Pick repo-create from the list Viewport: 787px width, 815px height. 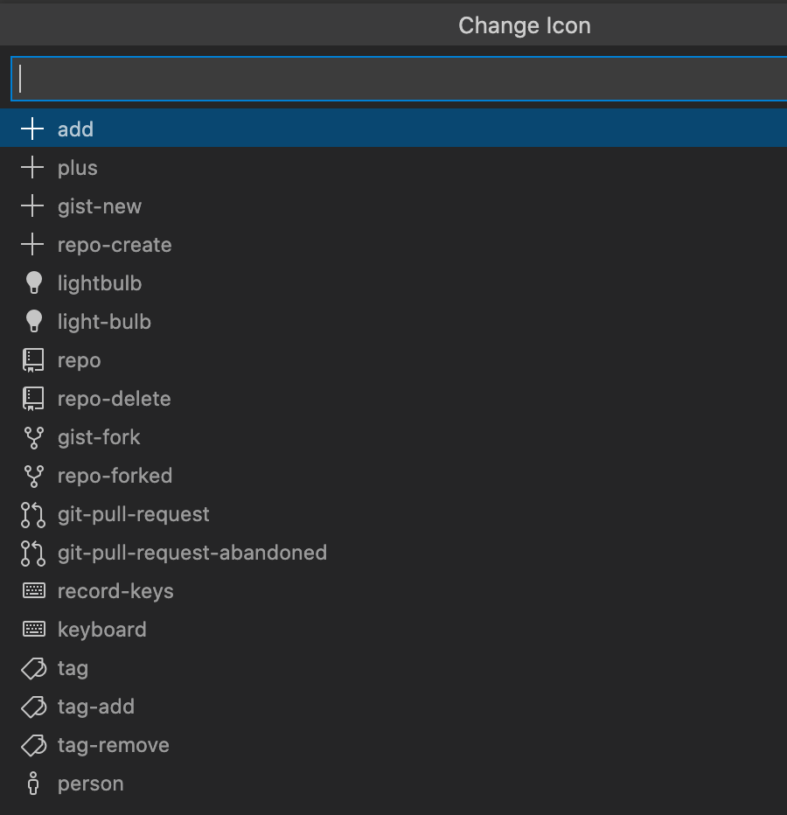click(114, 245)
